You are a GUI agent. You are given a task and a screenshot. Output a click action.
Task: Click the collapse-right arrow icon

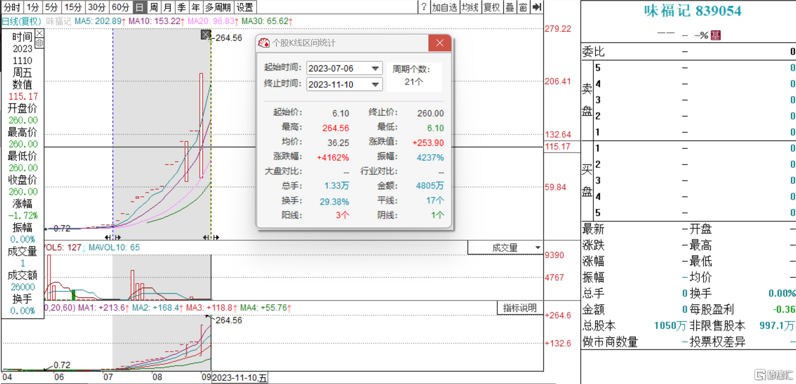(x=537, y=7)
